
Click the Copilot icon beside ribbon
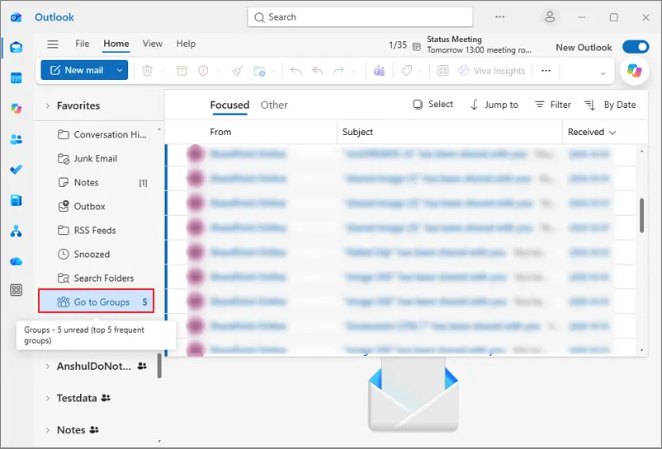(x=634, y=71)
